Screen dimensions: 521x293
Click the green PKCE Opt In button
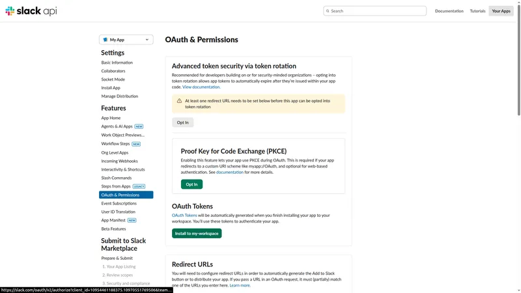click(191, 184)
